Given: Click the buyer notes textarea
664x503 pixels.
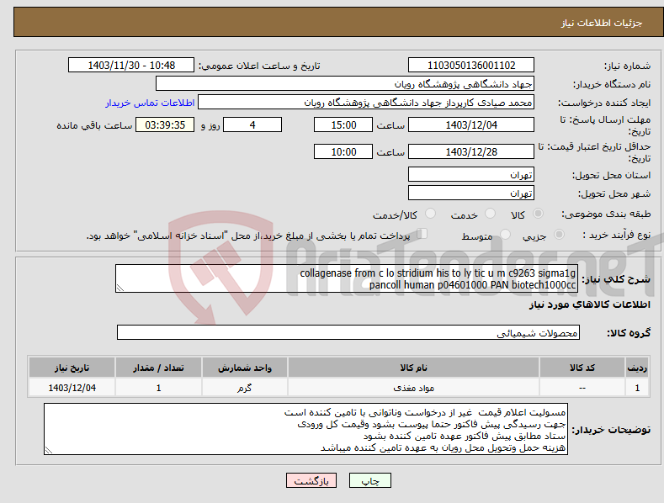Looking at the screenshot, I should click(305, 429).
